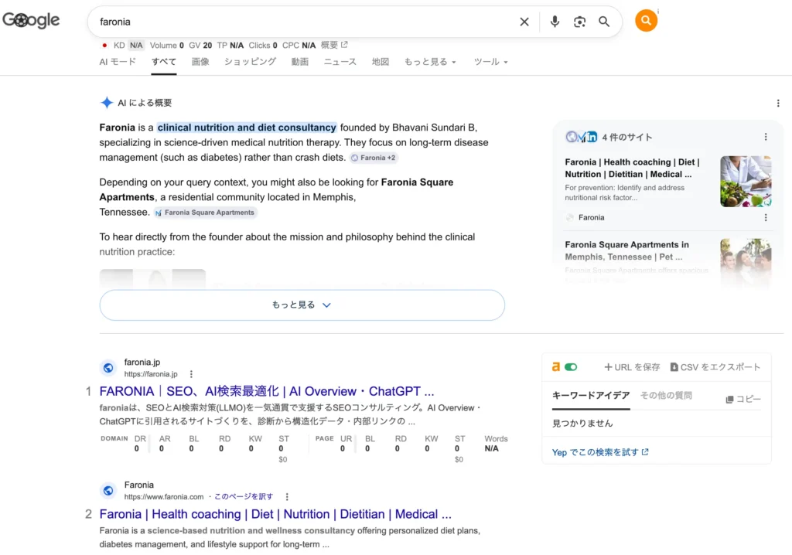792x555 pixels.
Task: Open the 概要 external link icon
Action: (x=344, y=45)
